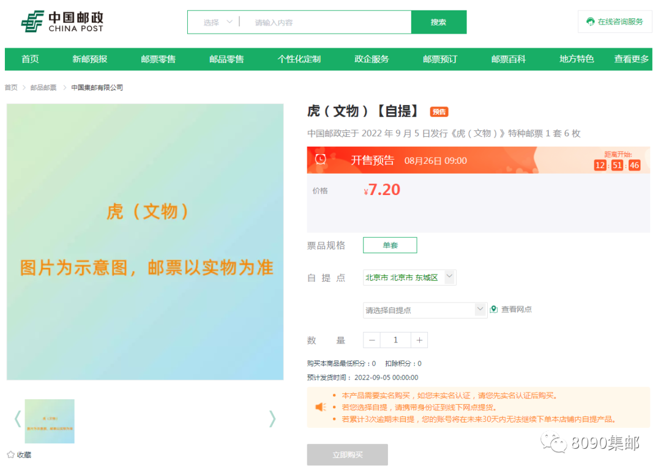Viewport: 661px width, 472px height.
Task: Click the quantity field showing 1
Action: (x=395, y=340)
